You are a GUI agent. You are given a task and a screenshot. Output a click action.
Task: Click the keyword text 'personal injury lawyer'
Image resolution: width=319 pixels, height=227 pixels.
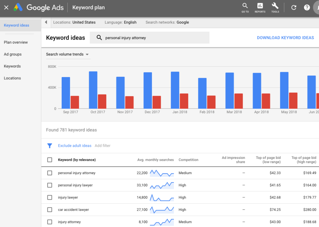75,185
